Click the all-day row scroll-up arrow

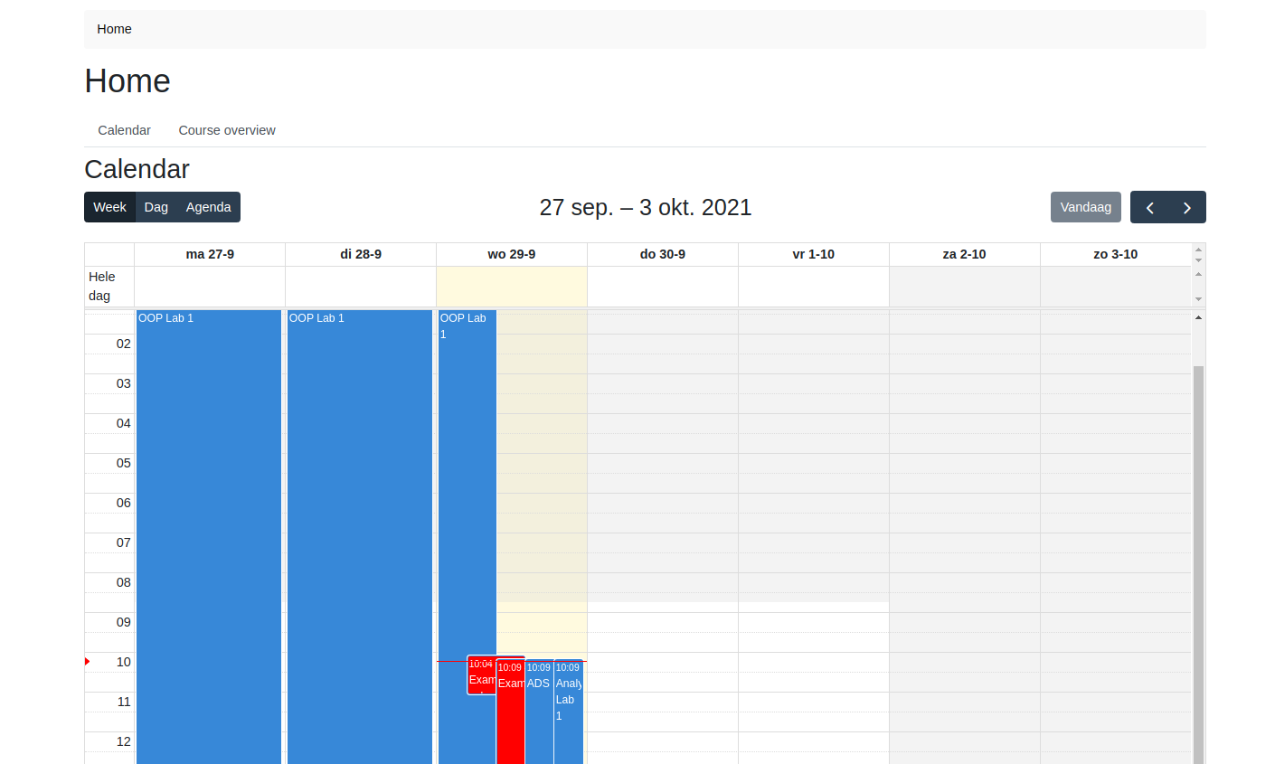pyautogui.click(x=1198, y=274)
